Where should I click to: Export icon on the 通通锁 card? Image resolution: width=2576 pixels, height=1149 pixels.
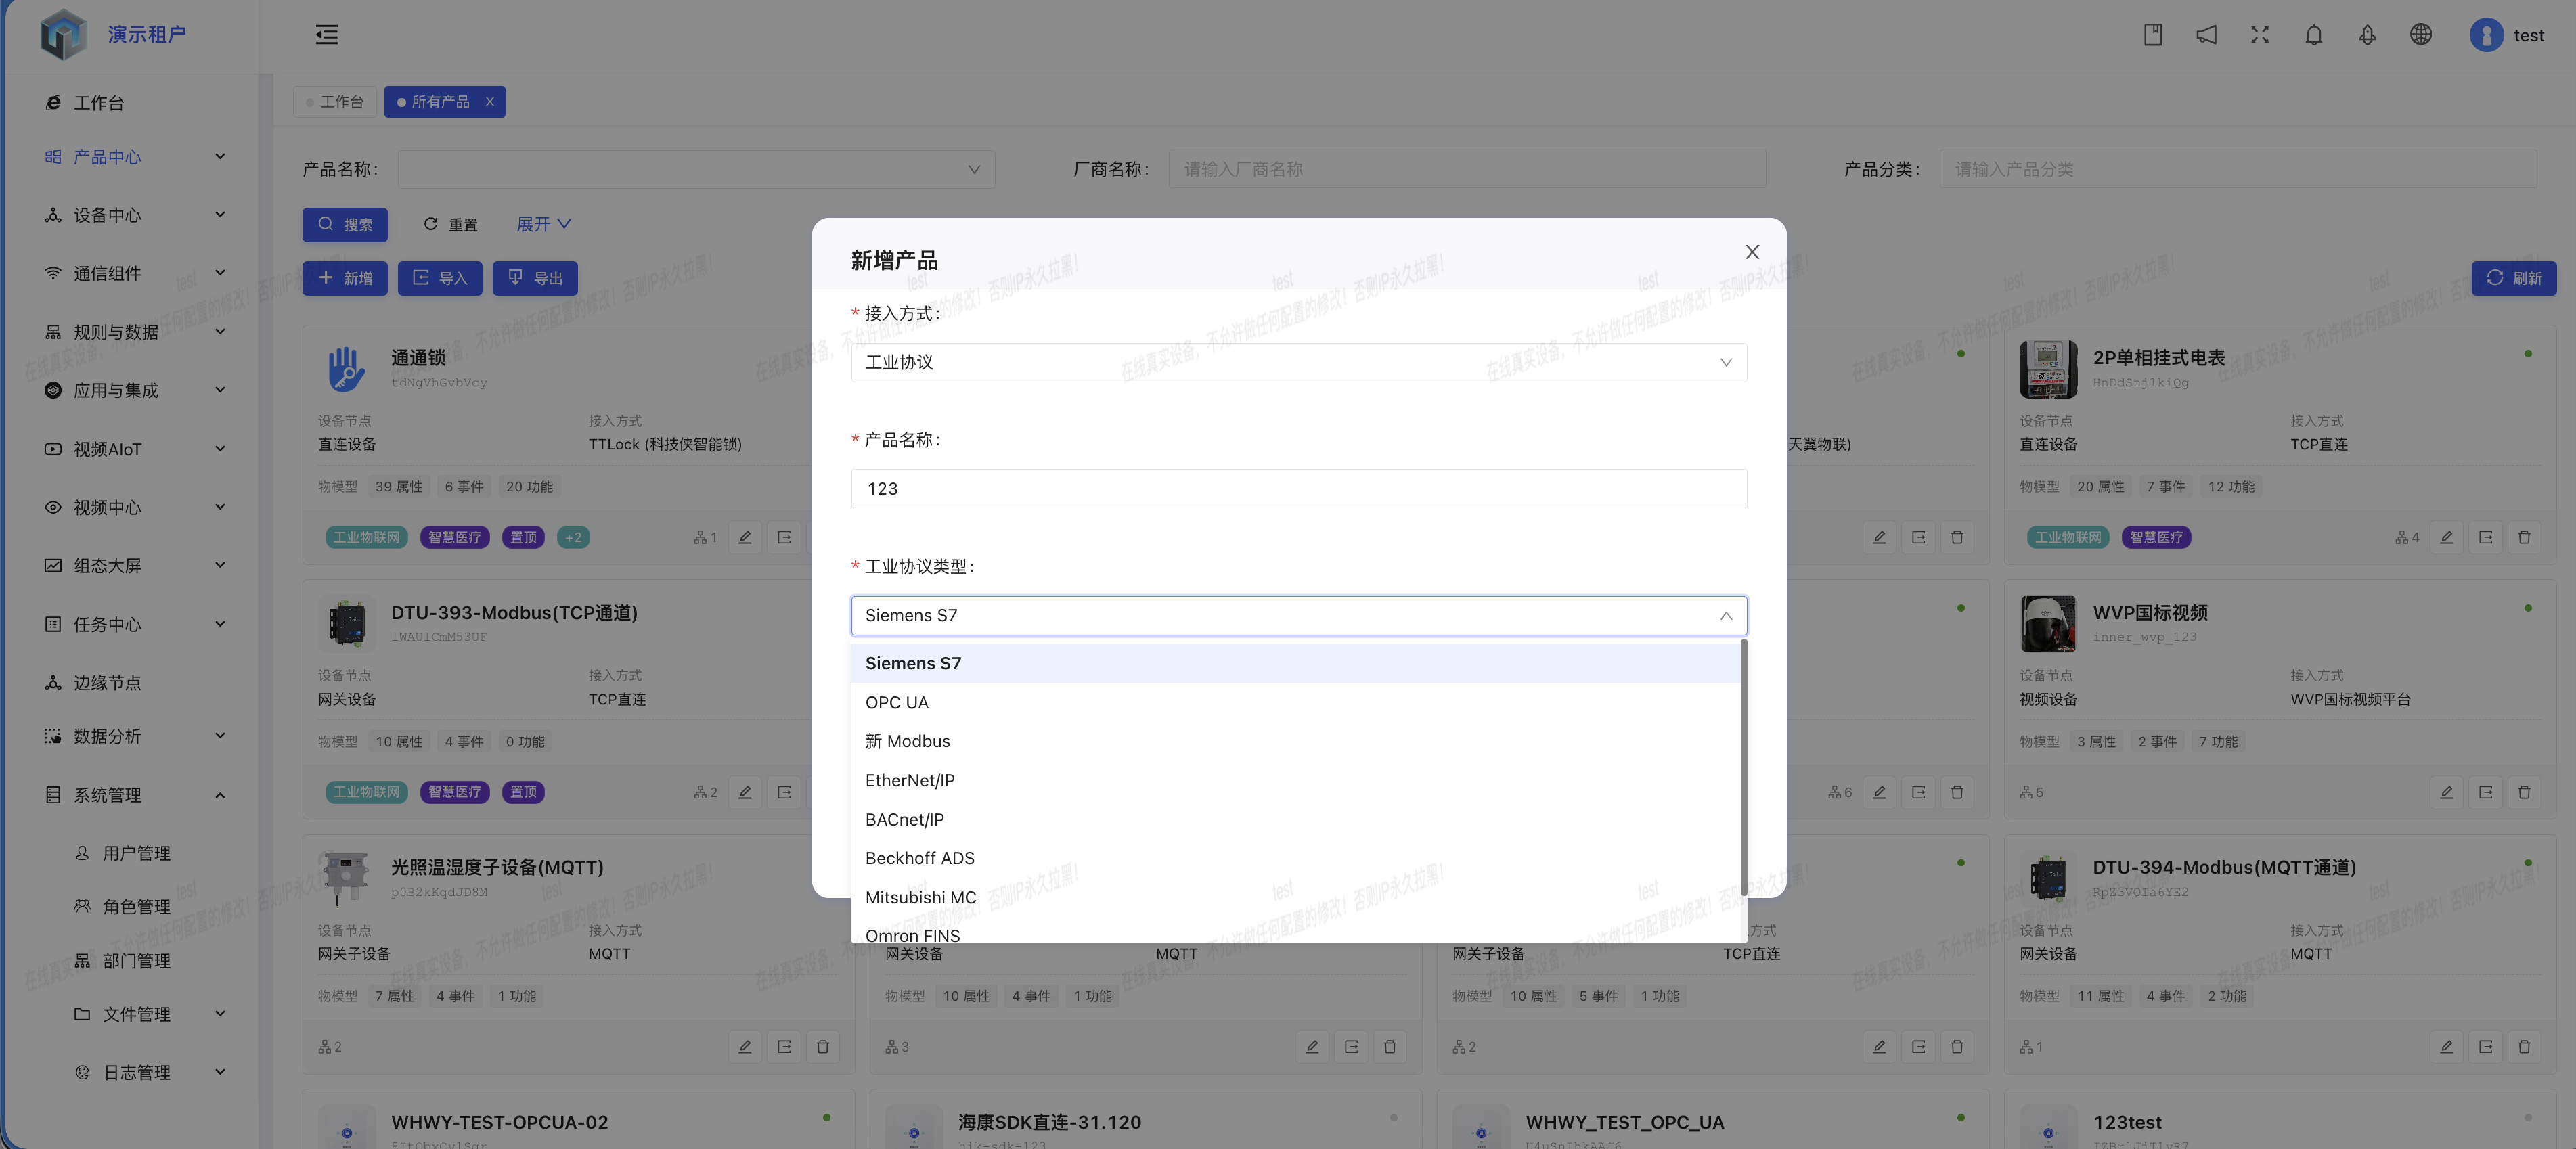(784, 537)
